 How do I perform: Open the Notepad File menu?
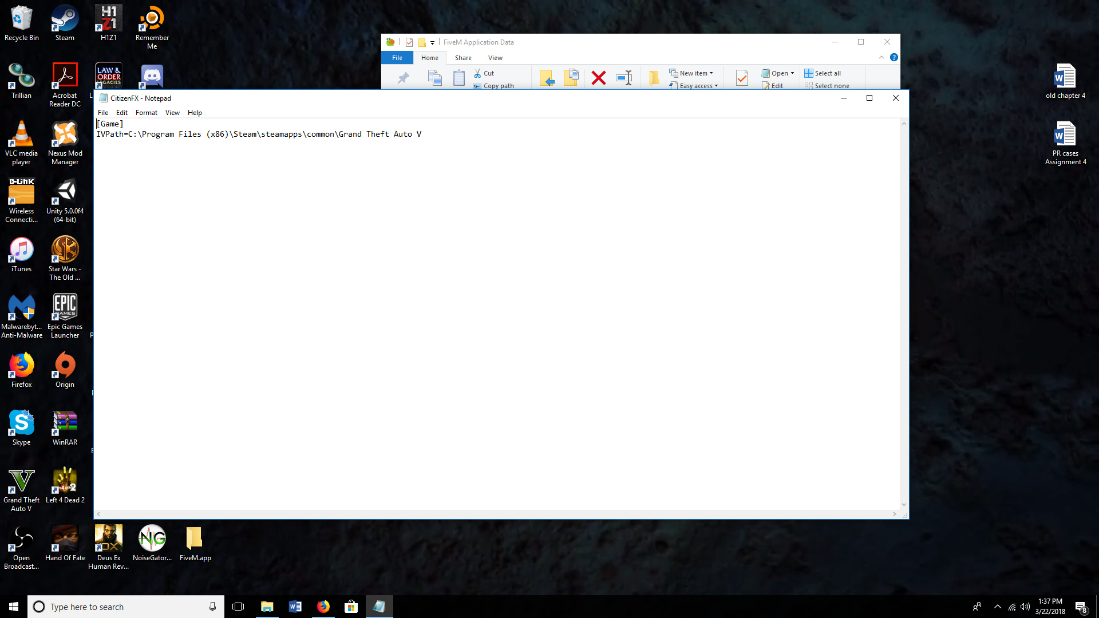pyautogui.click(x=103, y=113)
